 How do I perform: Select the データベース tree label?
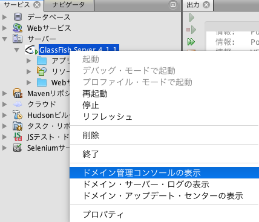49,17
